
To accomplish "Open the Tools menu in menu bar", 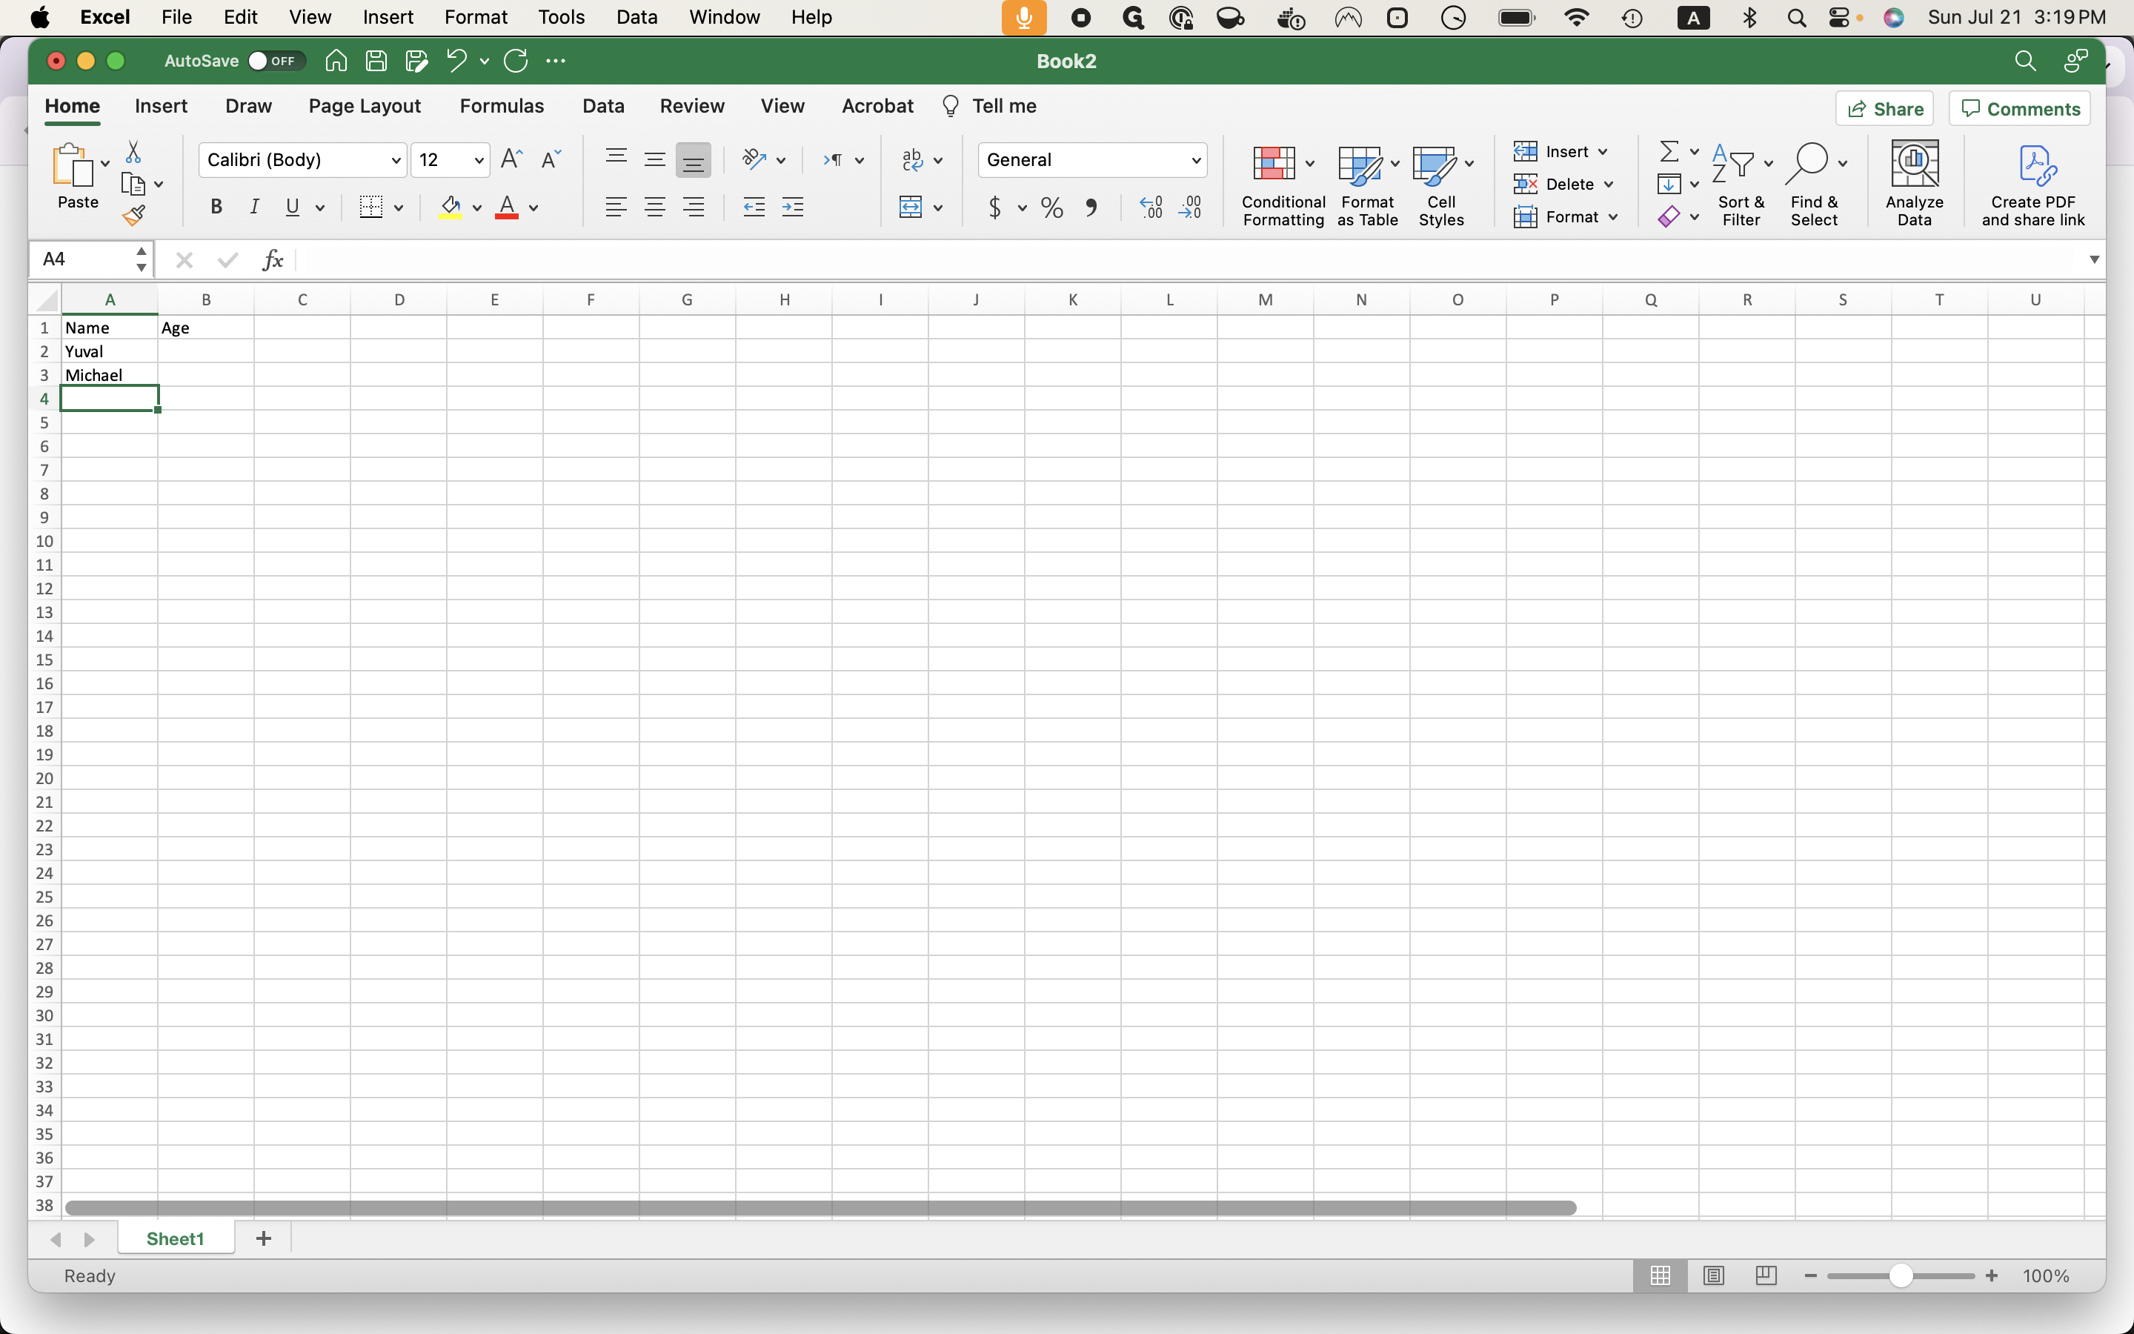I will (x=561, y=17).
